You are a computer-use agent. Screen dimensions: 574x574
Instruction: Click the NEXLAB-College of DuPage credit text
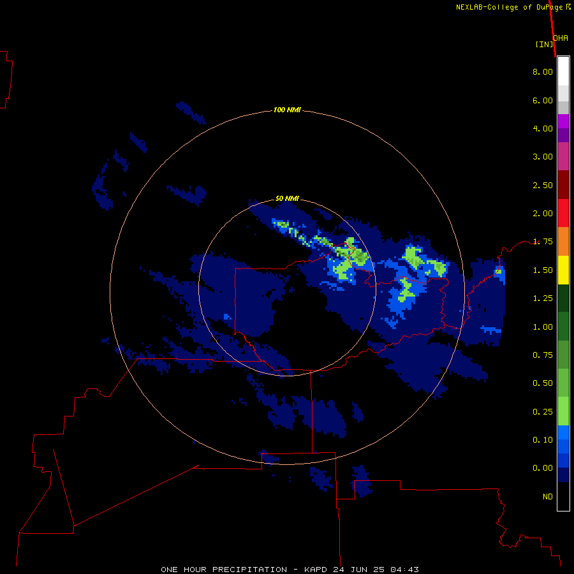coord(513,7)
